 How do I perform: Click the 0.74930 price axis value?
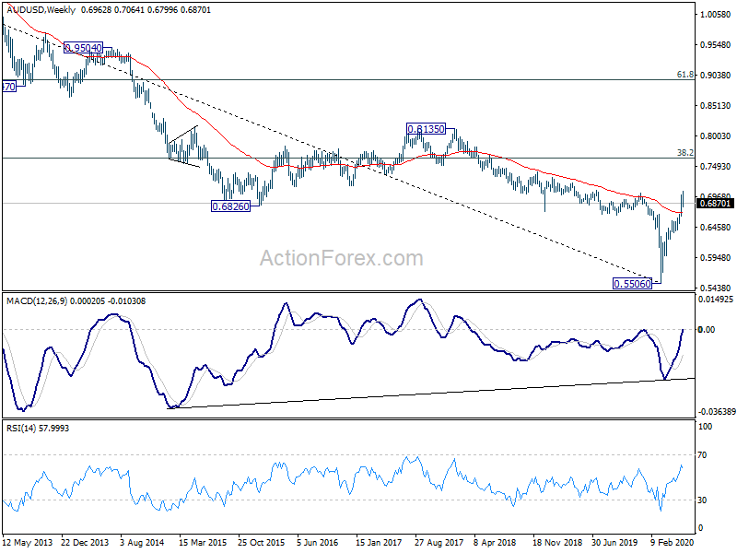click(716, 167)
